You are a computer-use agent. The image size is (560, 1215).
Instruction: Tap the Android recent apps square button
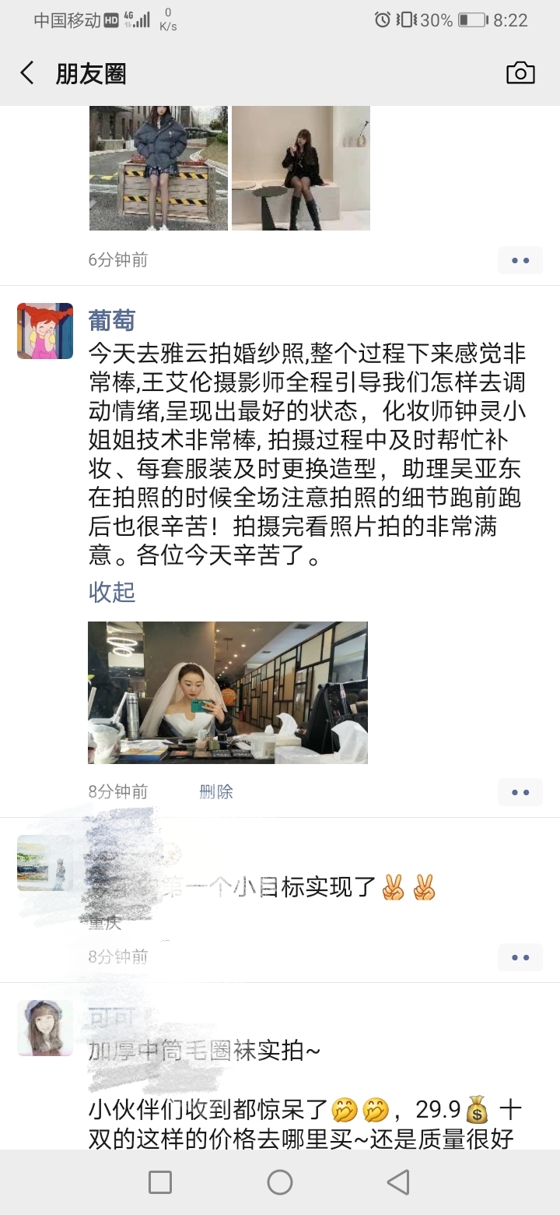point(159,1182)
